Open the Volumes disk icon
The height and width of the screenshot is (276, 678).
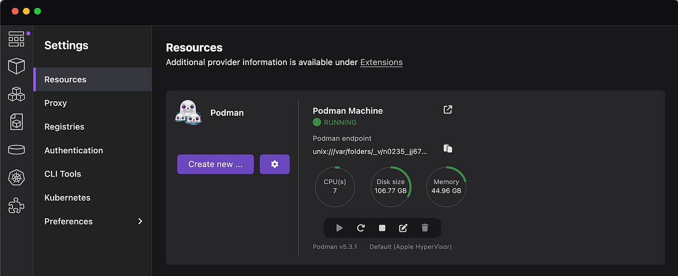[x=16, y=150]
